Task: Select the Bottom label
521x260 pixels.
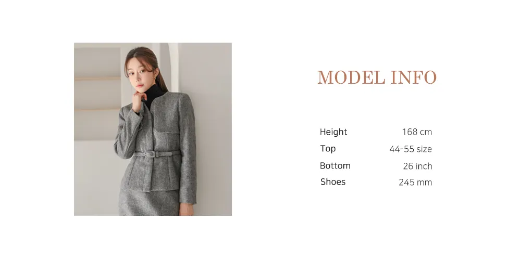Action: tap(335, 165)
